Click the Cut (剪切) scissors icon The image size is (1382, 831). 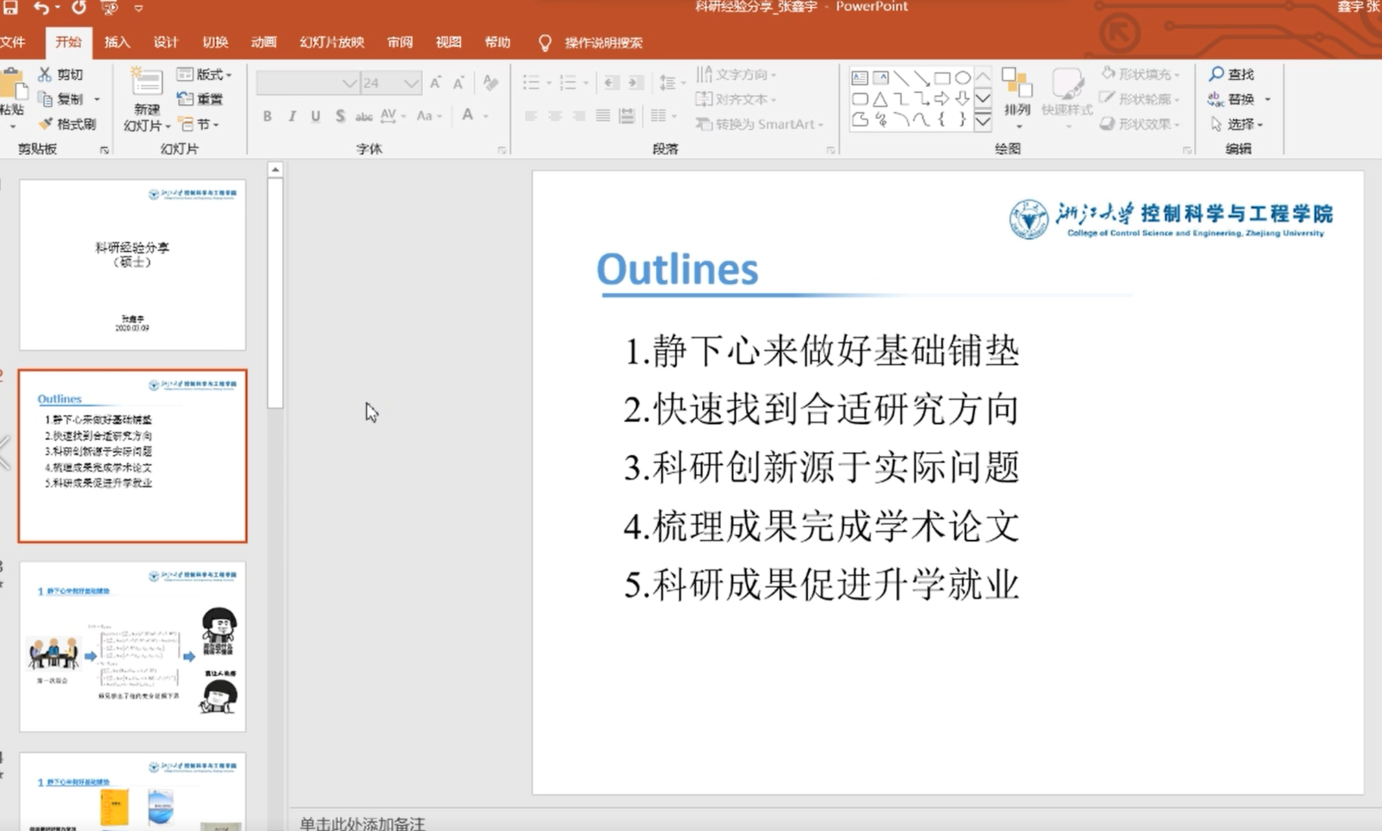(x=45, y=74)
